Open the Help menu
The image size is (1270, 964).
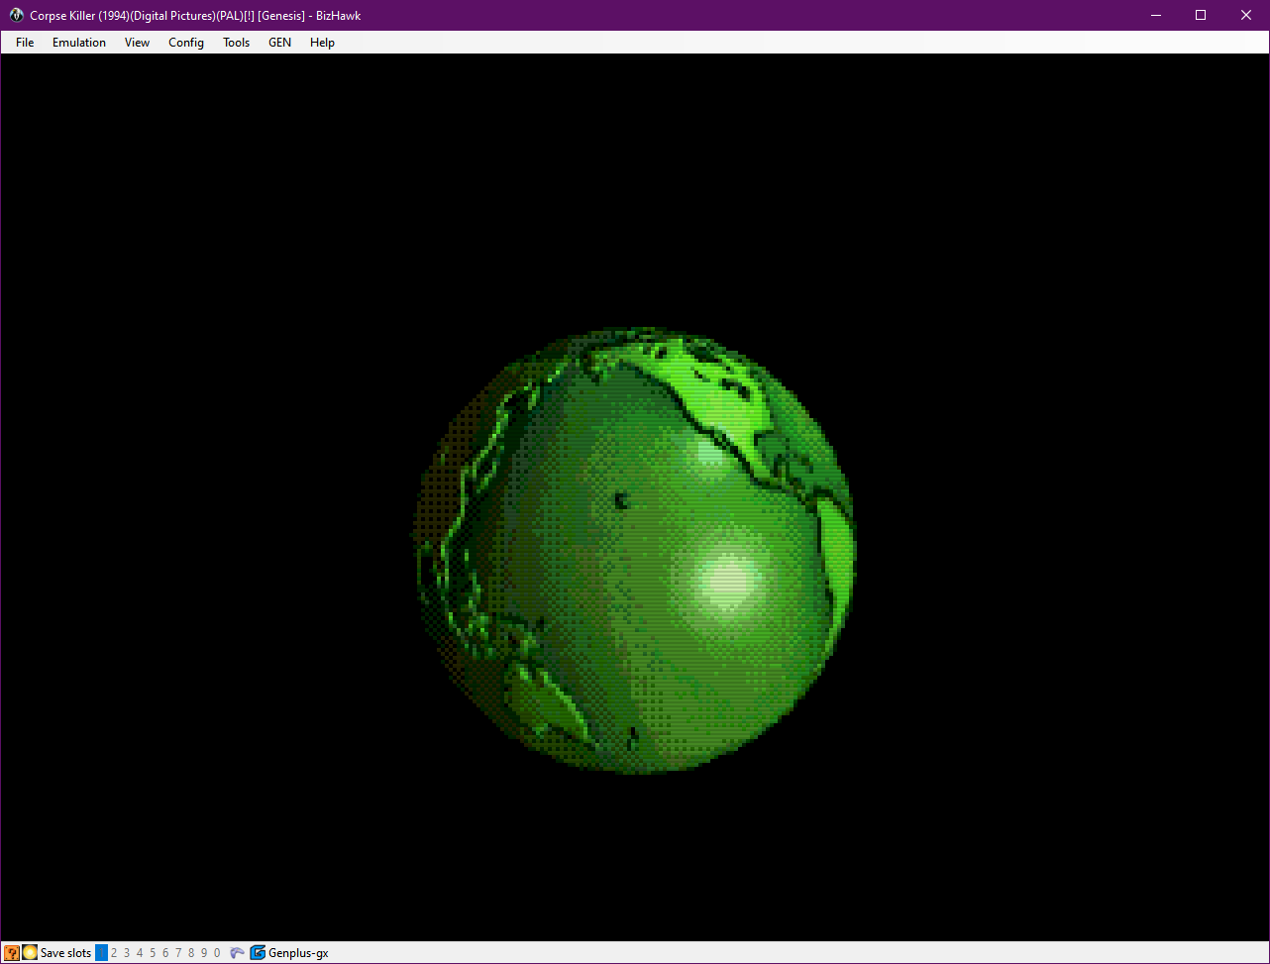pos(322,43)
